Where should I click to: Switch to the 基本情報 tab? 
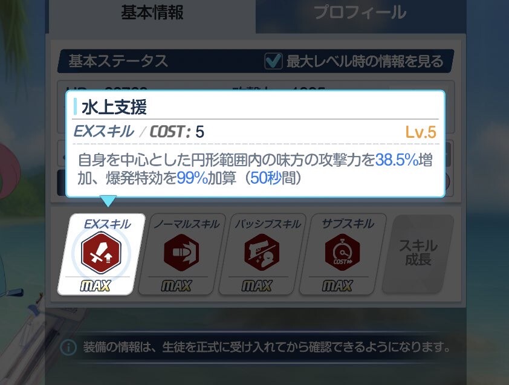tap(152, 13)
